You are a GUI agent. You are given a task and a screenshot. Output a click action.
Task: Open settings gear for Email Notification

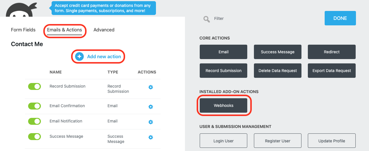tap(150, 122)
